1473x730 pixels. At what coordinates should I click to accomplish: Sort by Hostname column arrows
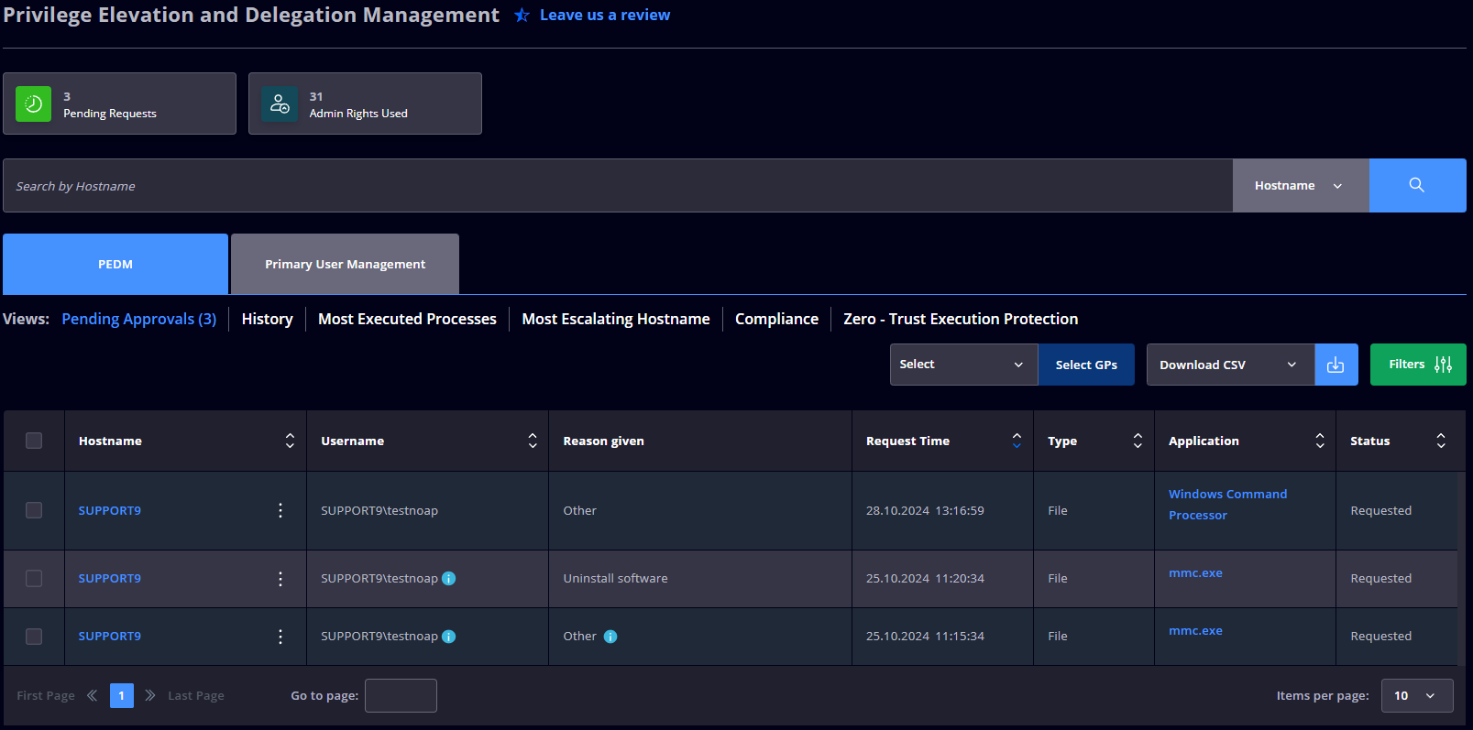click(290, 441)
